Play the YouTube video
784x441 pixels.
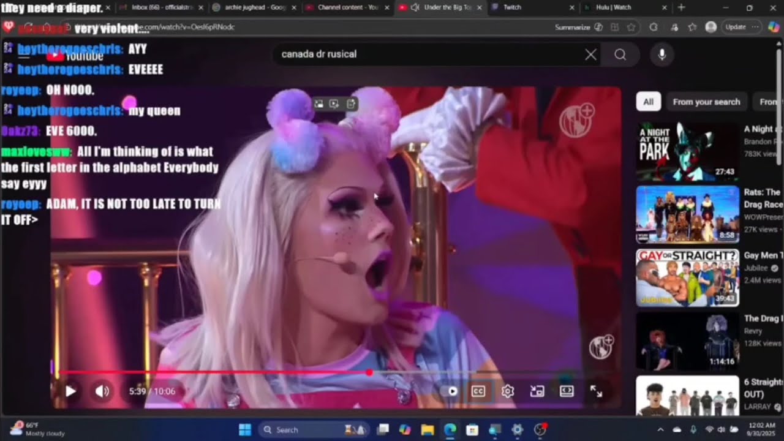pyautogui.click(x=71, y=391)
